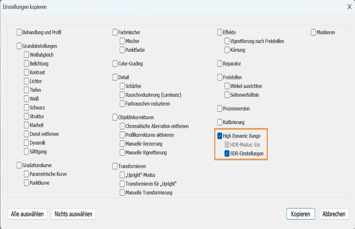Enable the Parametrische Kurve checkbox
This screenshot has height=229, width=355.
point(27,174)
